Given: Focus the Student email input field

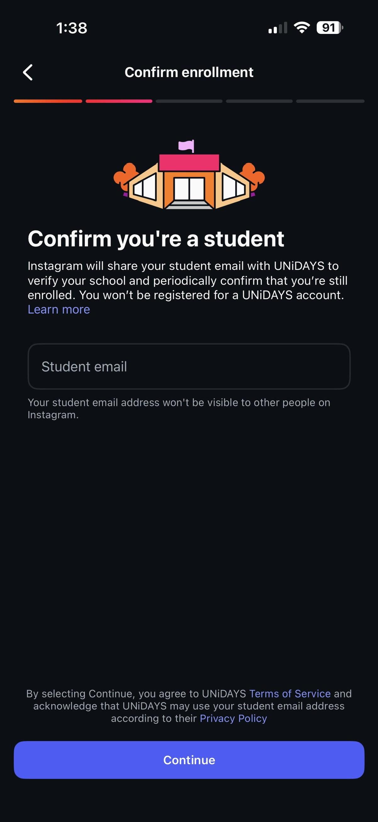Looking at the screenshot, I should click(x=189, y=366).
